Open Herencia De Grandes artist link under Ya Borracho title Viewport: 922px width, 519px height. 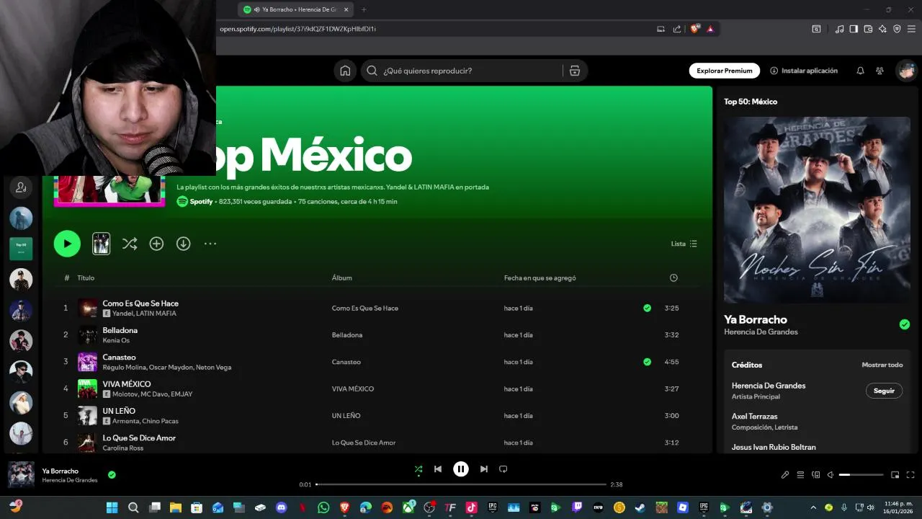[x=761, y=332]
